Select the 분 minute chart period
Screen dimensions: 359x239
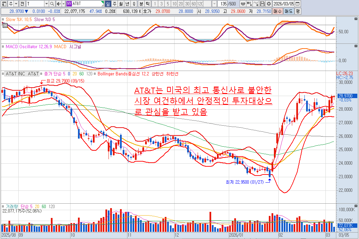click(x=142, y=4)
